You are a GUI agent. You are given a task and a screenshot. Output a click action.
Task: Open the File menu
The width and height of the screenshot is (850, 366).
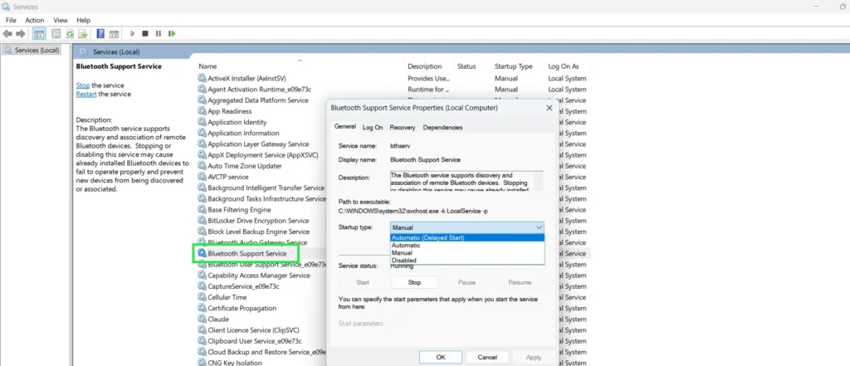tap(11, 20)
